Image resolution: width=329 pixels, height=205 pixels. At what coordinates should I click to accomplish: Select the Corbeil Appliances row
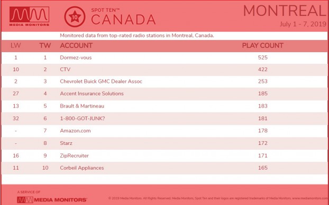[x=164, y=168]
